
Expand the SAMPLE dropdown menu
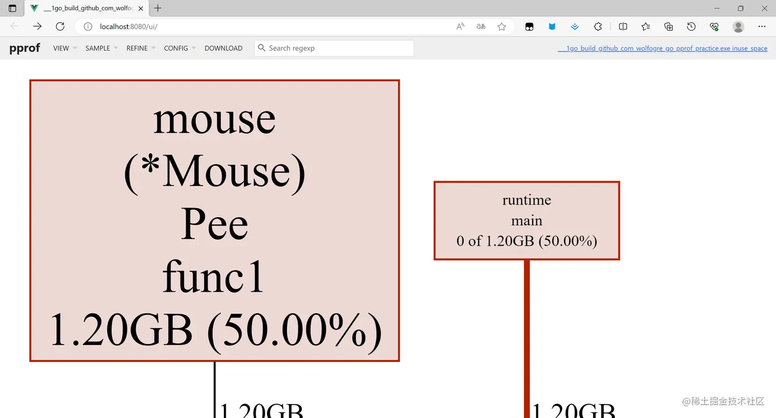point(102,48)
